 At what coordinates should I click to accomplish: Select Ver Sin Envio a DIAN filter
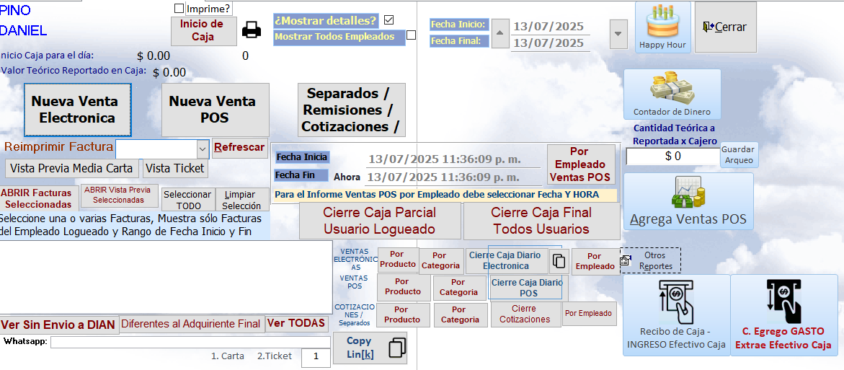point(58,325)
